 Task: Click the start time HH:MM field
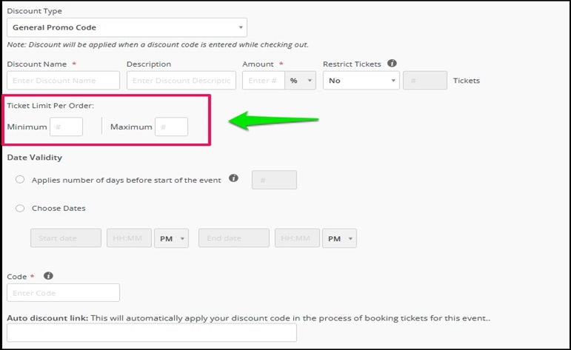[x=129, y=238]
